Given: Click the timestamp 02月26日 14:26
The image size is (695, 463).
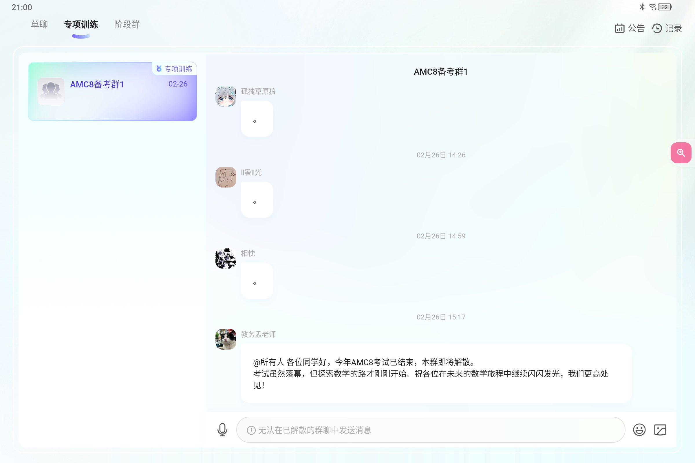Looking at the screenshot, I should 441,155.
